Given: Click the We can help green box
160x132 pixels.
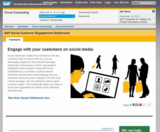Looking at the screenshot, I should pyautogui.click(x=134, y=129).
